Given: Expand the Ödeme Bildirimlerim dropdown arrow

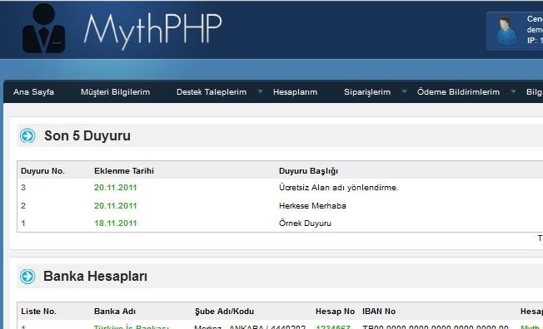Looking at the screenshot, I should (513, 91).
